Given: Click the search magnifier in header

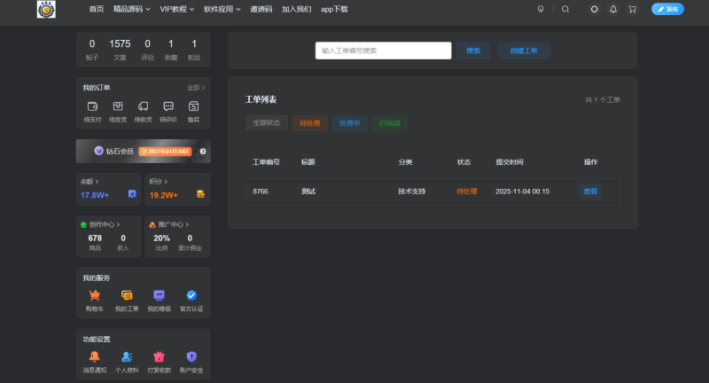Looking at the screenshot, I should (565, 9).
